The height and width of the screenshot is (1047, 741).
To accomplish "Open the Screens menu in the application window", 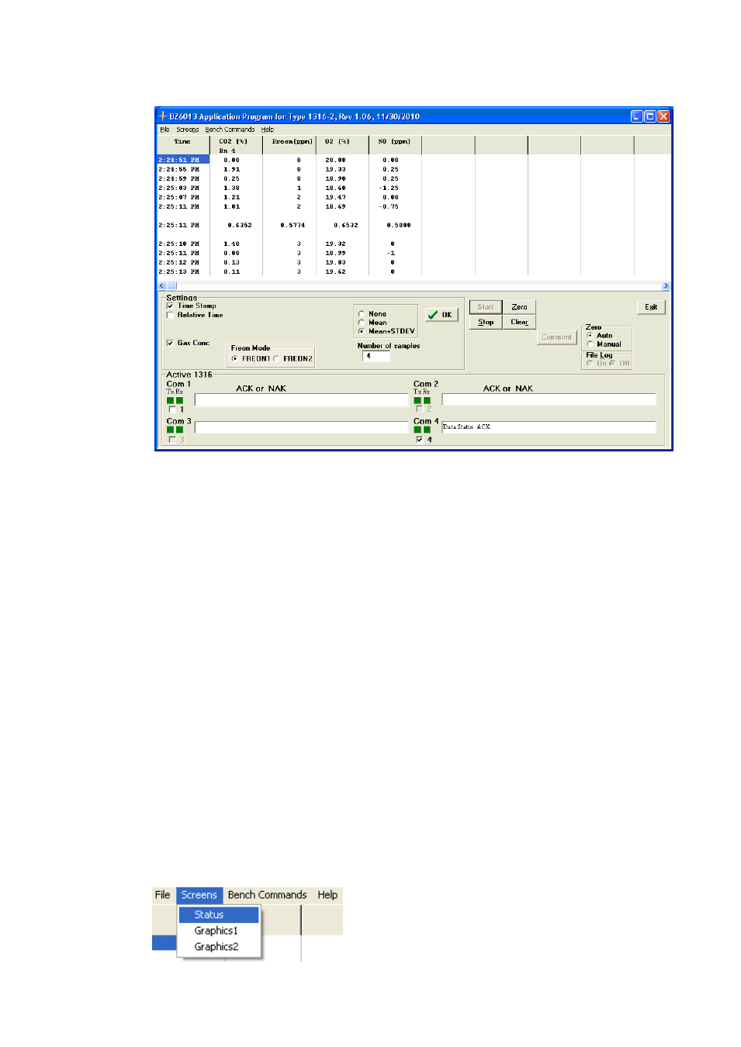I will tap(188, 130).
